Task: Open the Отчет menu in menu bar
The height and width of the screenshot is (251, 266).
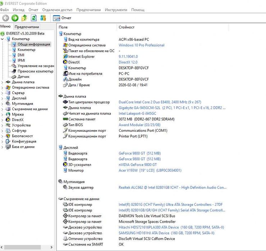Action: 33,10
